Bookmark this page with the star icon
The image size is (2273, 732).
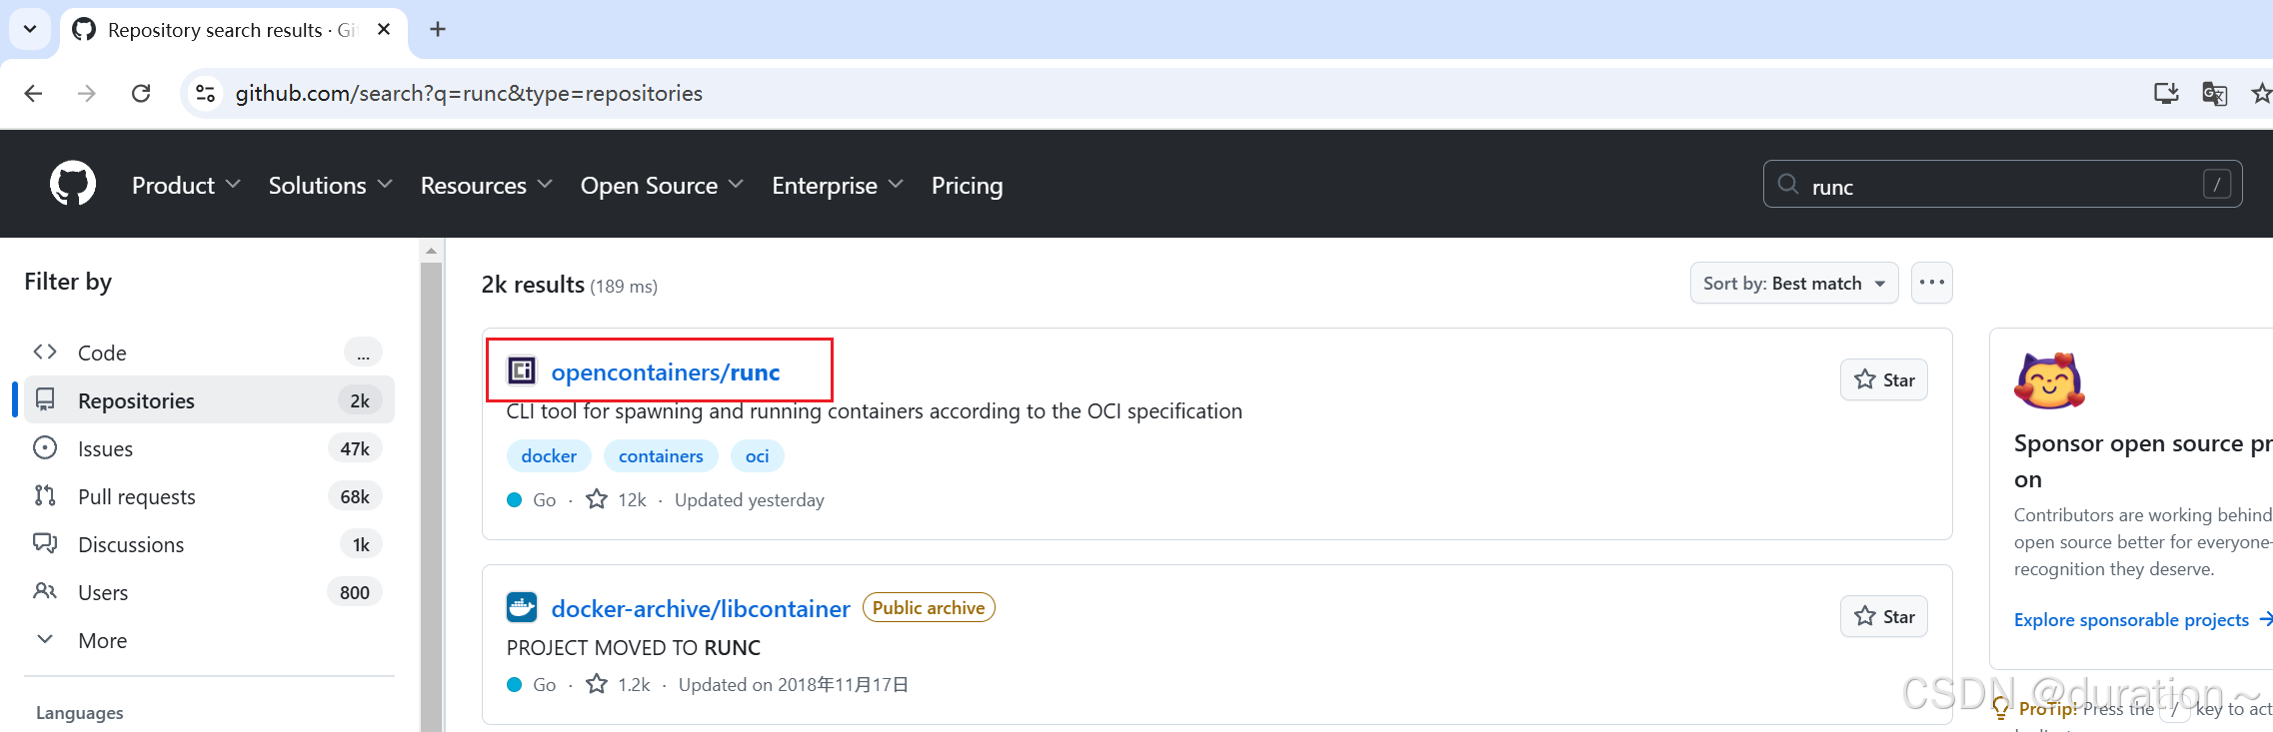2261,93
